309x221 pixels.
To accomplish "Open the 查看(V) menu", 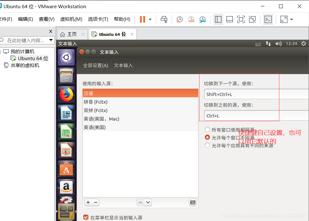I will point(46,19).
